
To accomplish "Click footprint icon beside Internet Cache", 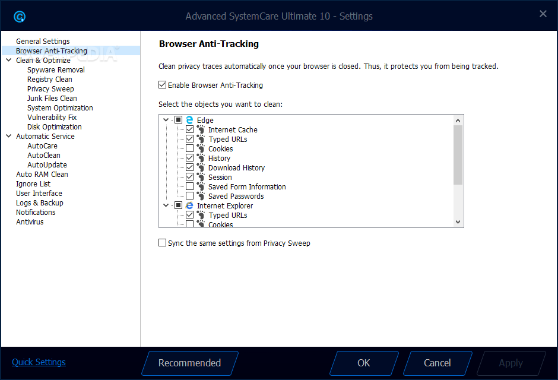I will (201, 129).
